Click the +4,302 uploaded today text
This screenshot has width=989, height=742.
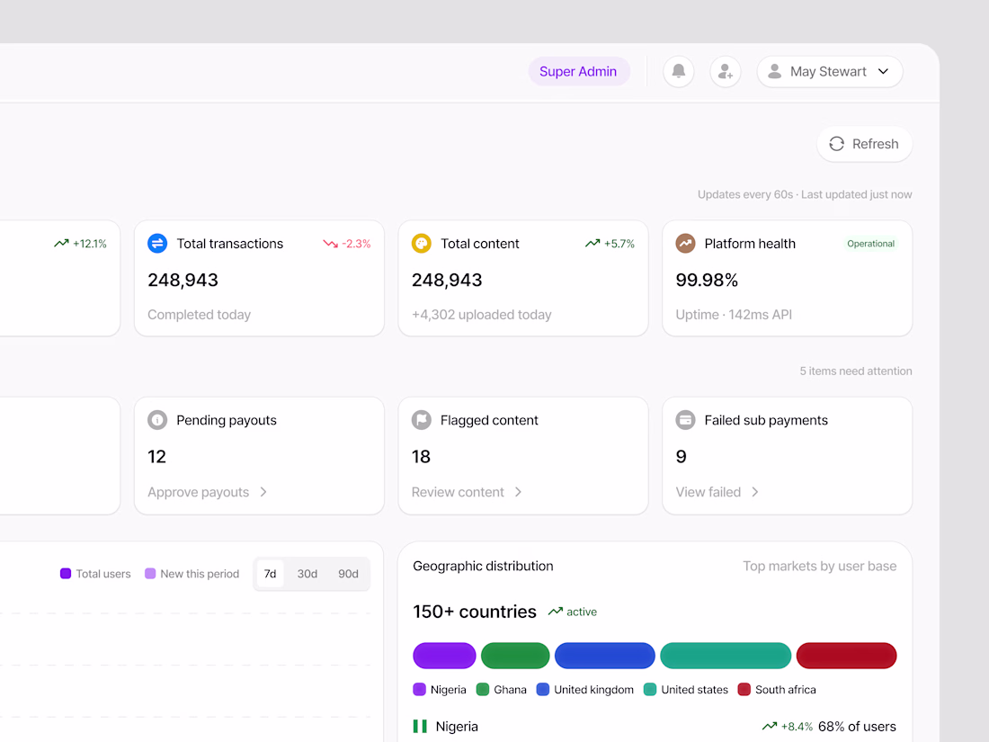point(482,315)
